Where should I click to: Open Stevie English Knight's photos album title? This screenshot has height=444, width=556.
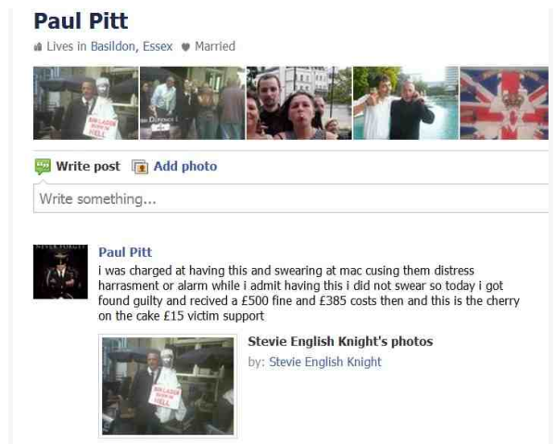tap(340, 341)
